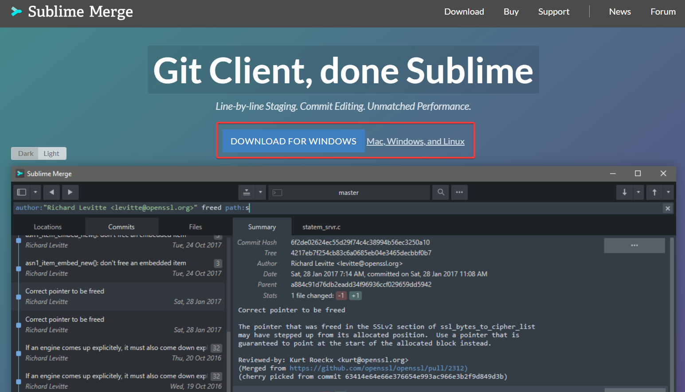Viewport: 685px width, 392px height.
Task: Click the master branch selector
Action: click(349, 192)
